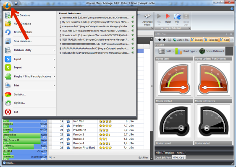Toggle the Cast button
The height and width of the screenshot is (167, 236).
click(x=225, y=40)
